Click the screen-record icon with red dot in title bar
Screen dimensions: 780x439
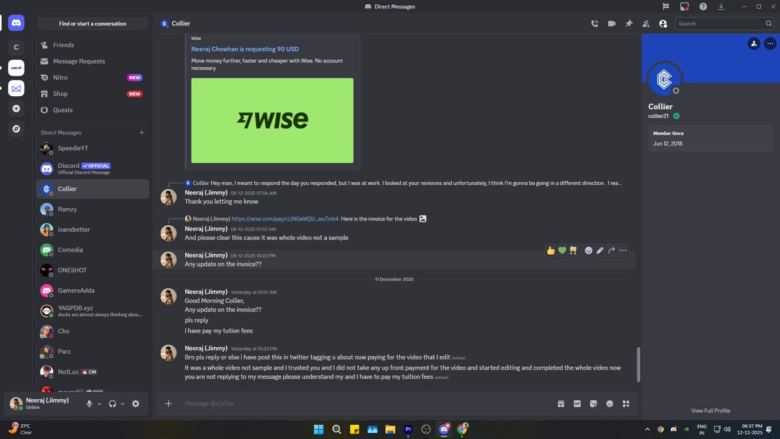pyautogui.click(x=684, y=7)
